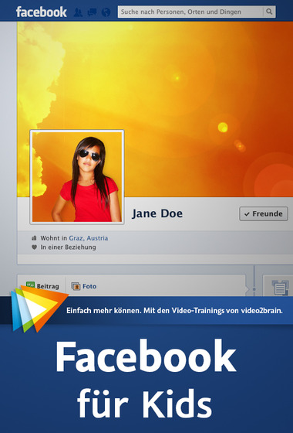The image size is (293, 433).
Task: Click the heart relationship icon
Action: pyautogui.click(x=34, y=247)
